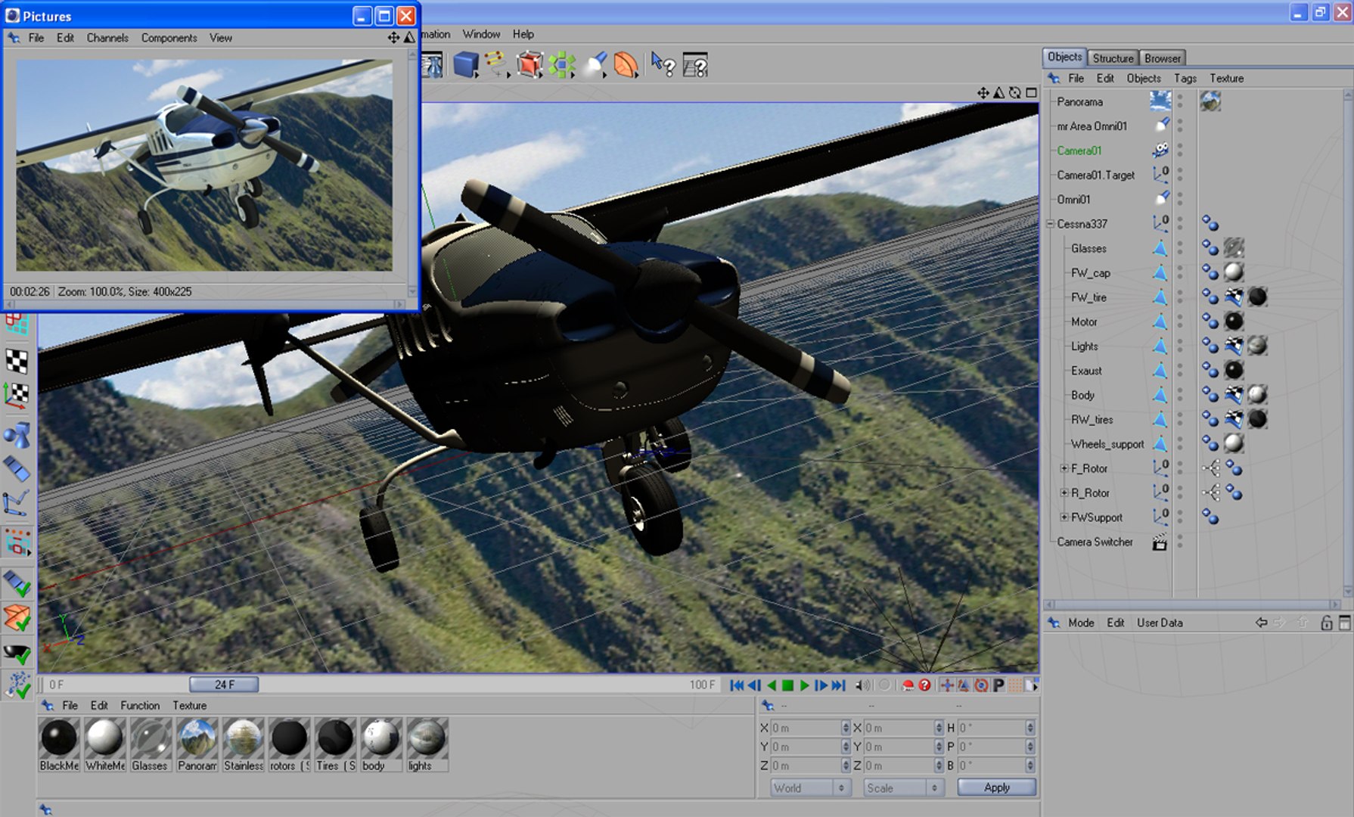
Task: Open User Data menu in attributes panel
Action: 1160,623
